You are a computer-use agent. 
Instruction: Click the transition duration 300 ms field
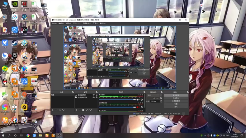(x=155, y=101)
